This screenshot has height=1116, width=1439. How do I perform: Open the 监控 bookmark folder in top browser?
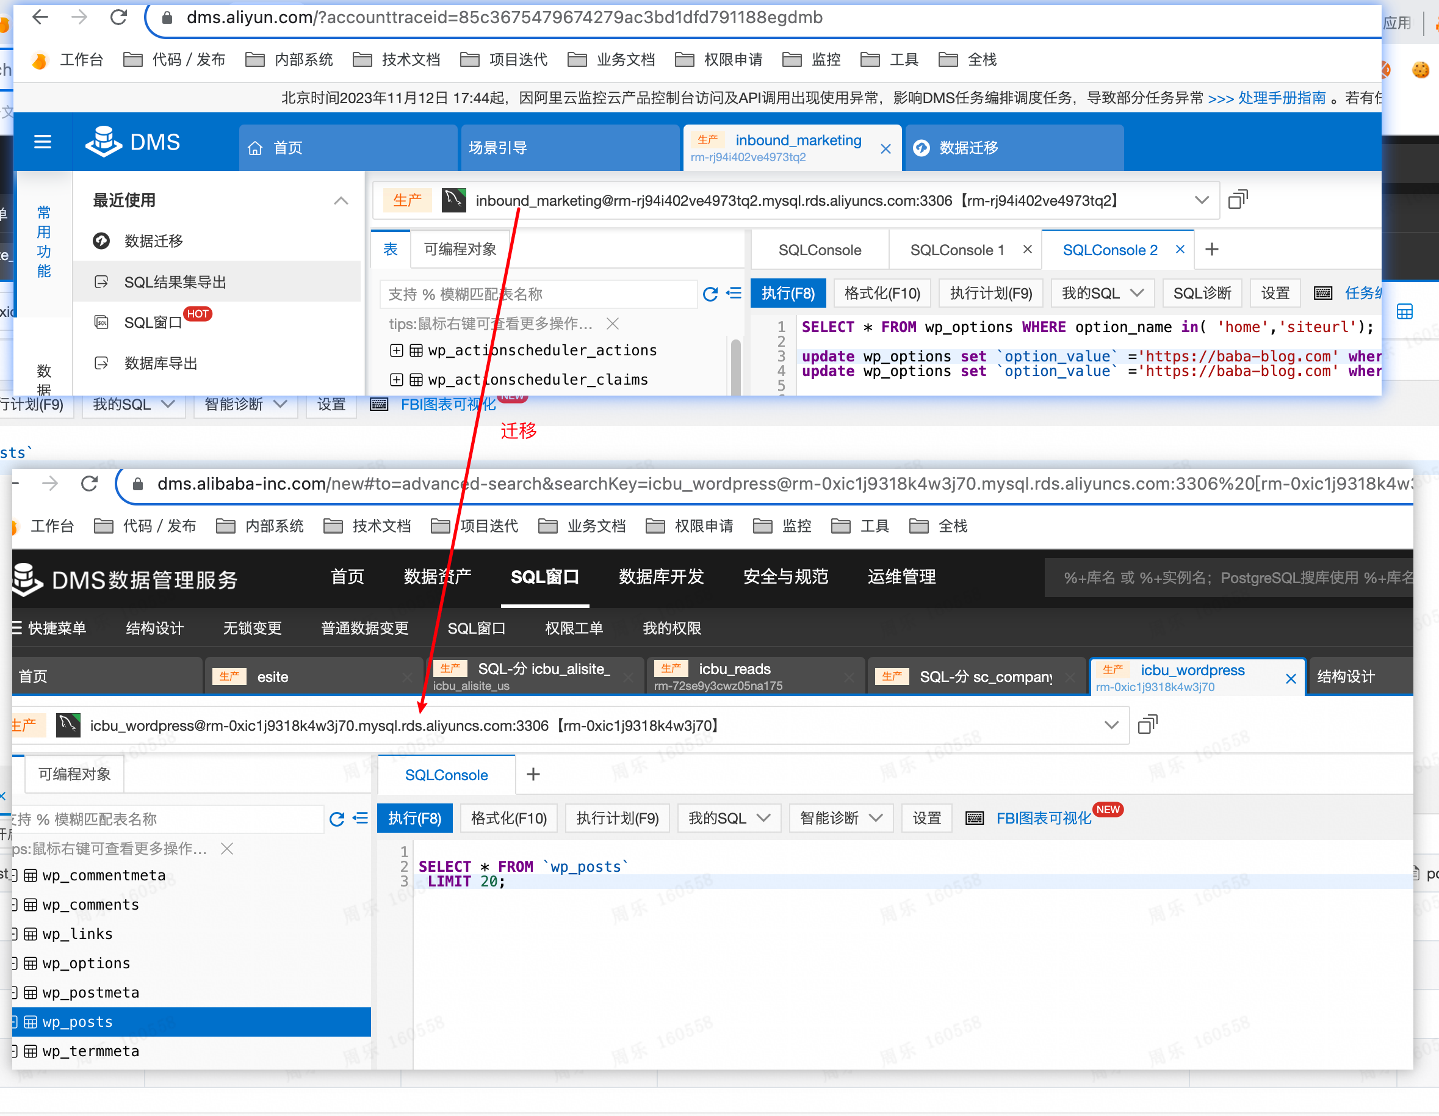812,60
